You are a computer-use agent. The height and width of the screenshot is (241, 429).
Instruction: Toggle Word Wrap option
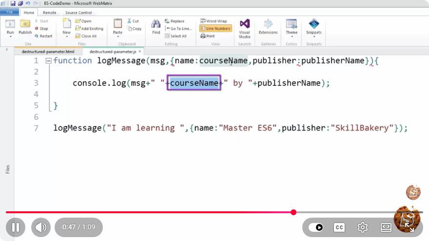(214, 21)
